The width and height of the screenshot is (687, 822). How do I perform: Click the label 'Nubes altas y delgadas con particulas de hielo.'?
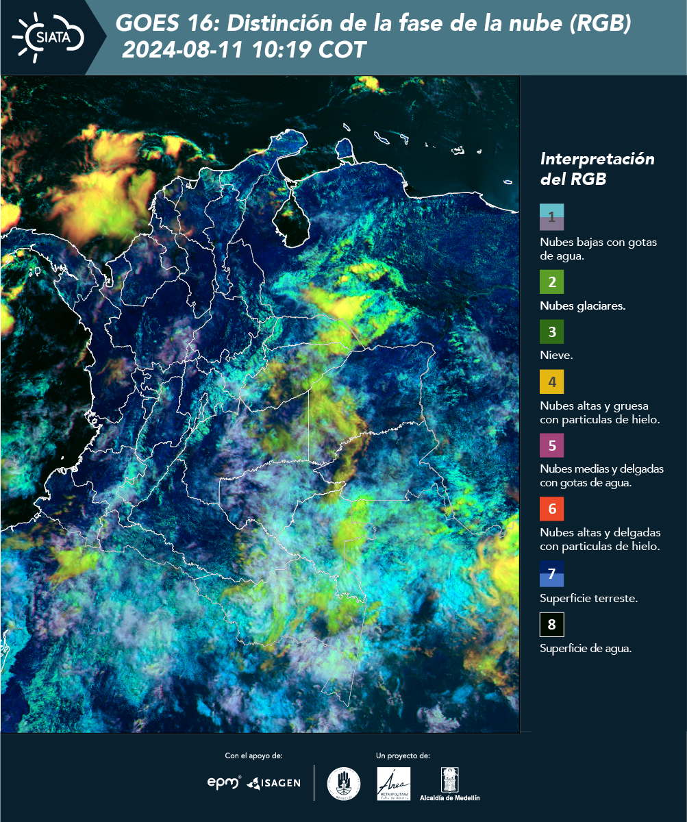[x=600, y=539]
